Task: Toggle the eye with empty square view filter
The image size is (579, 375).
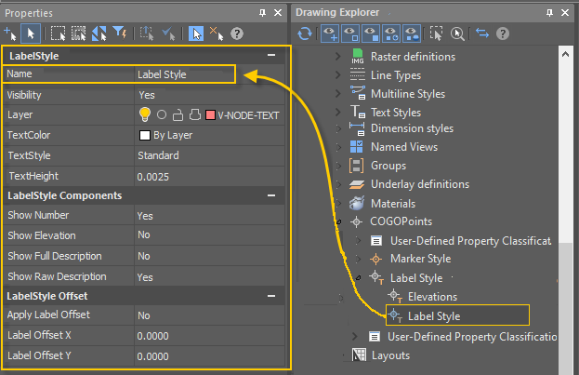Action: tap(350, 33)
